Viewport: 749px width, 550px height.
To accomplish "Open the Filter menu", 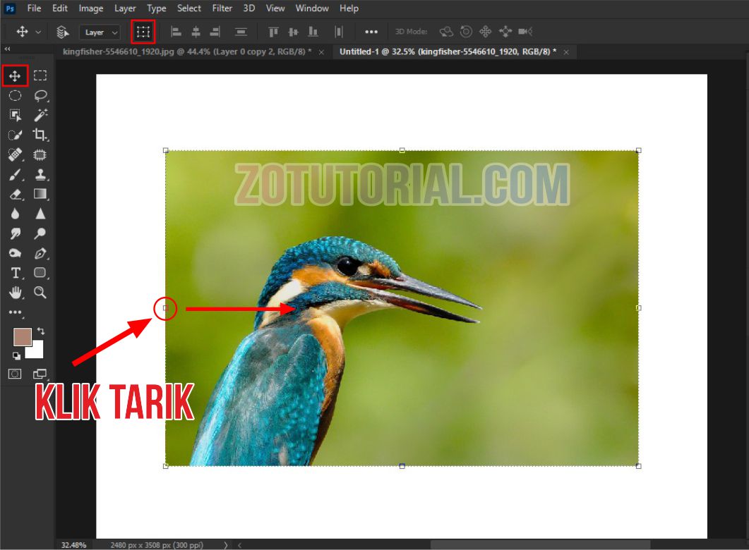I will click(222, 8).
